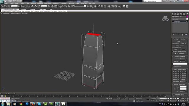The image size is (189, 106).
Task: Open the Utilities hammer panel tab
Action: [x=187, y=14]
